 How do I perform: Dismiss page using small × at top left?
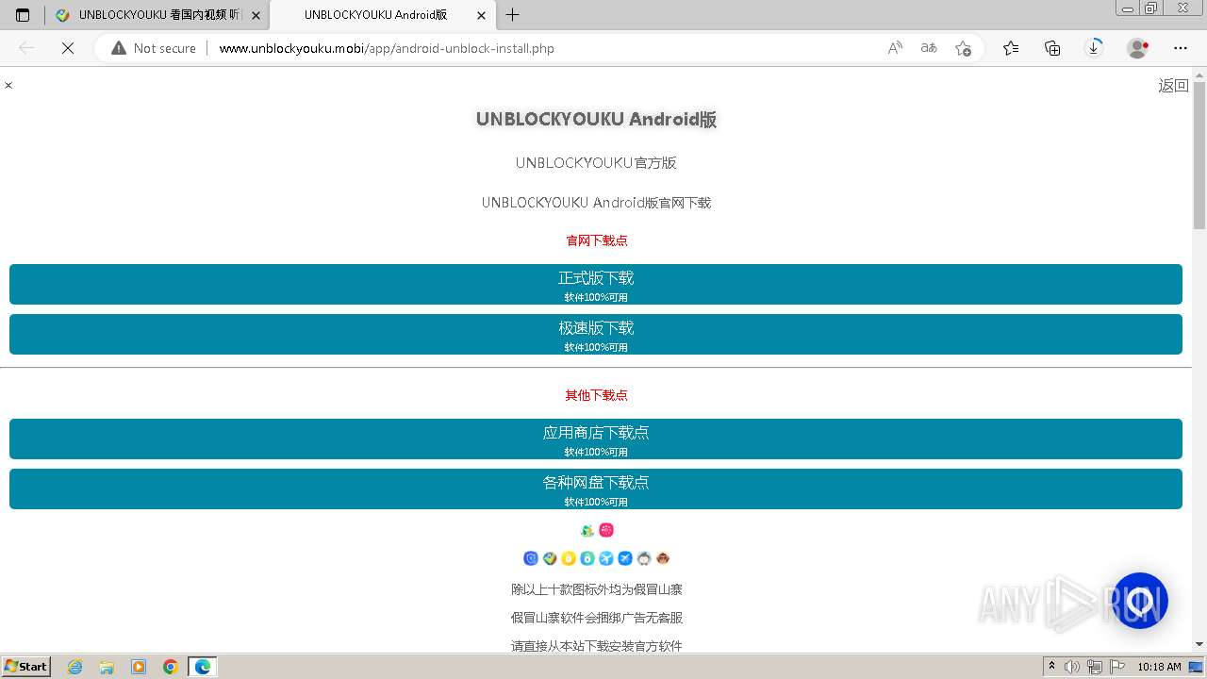click(x=8, y=85)
